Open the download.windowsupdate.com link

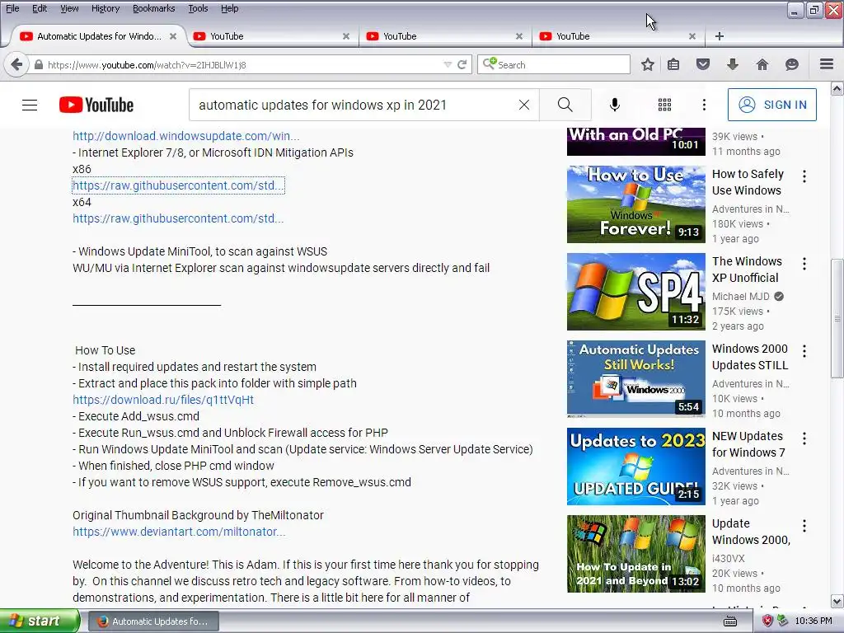click(x=185, y=136)
